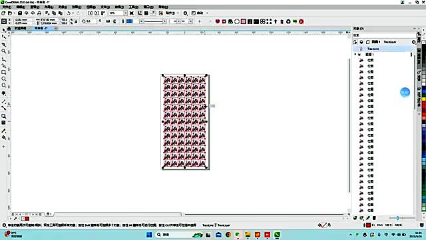426x240 pixels.
Task: Open the Undo history dropdown arrow
Action: [73, 13]
